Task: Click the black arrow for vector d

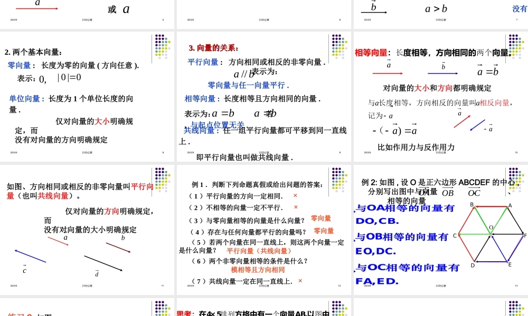Action: [103, 263]
